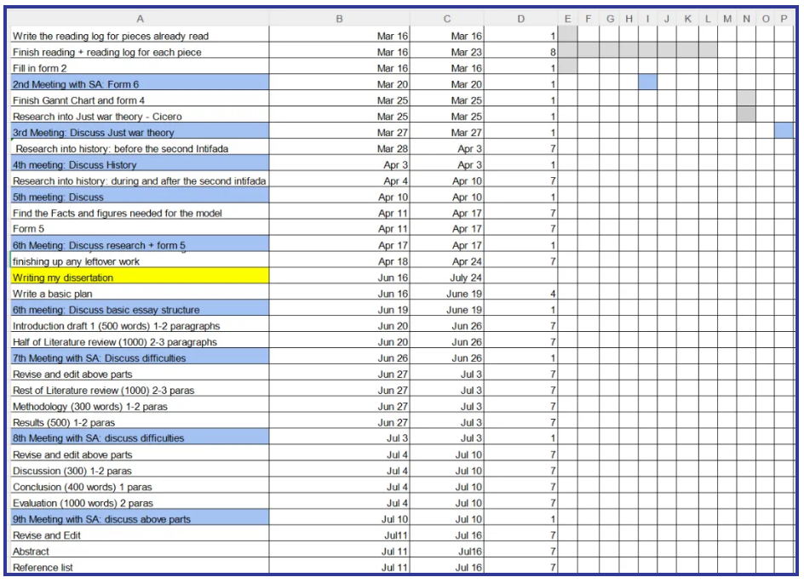The image size is (804, 583).
Task: Select 'Write a basic plan' cell
Action: (x=140, y=294)
